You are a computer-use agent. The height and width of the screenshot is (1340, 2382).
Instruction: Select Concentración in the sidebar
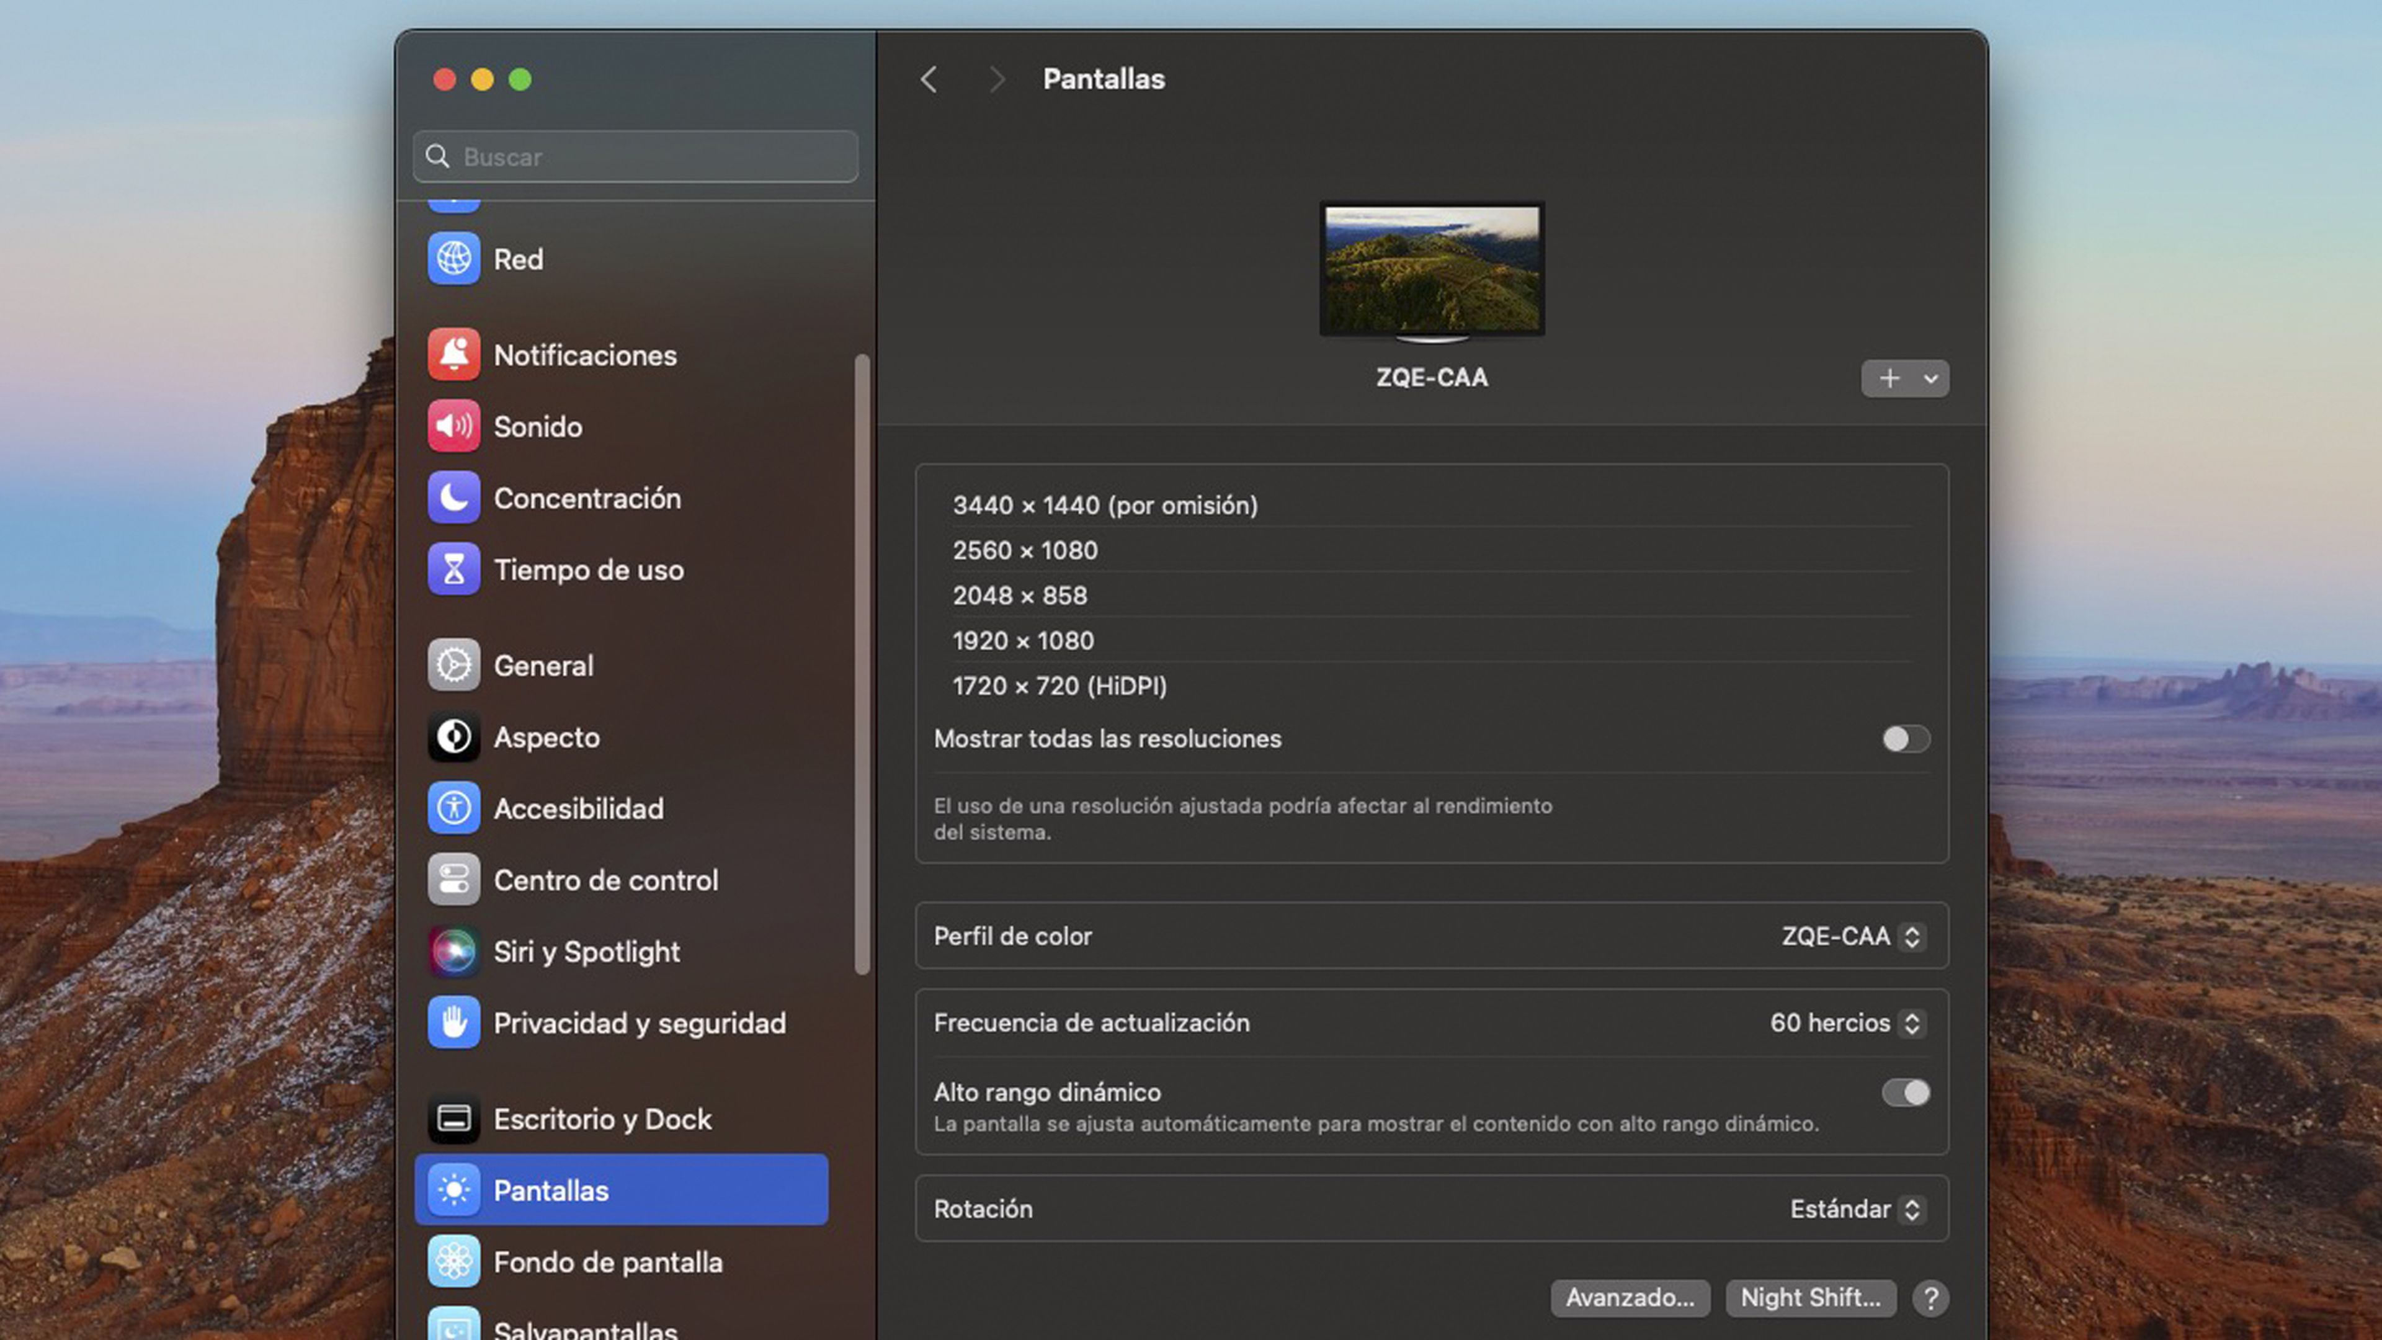point(622,498)
